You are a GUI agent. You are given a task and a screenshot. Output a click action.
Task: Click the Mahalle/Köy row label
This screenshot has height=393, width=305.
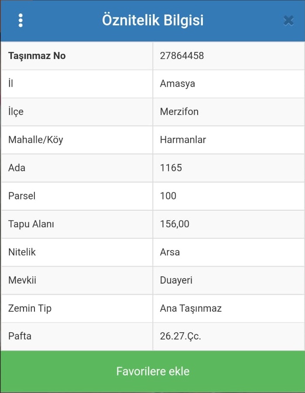[36, 140]
